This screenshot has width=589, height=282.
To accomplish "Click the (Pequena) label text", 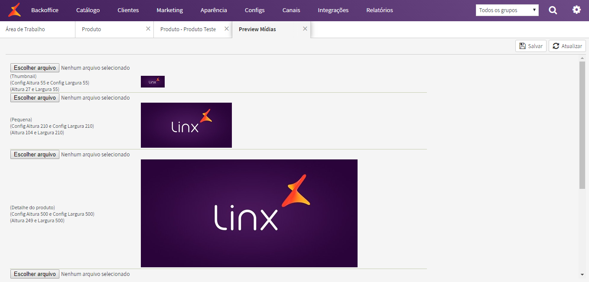I will [21, 120].
